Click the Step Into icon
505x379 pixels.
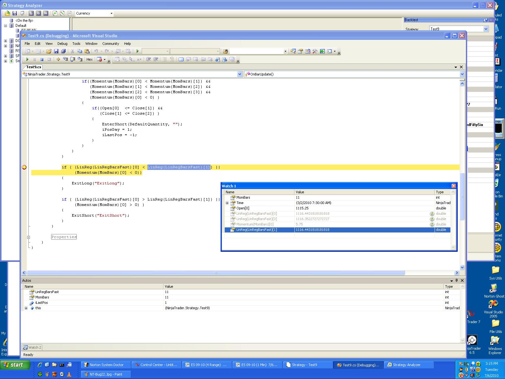[x=65, y=59]
